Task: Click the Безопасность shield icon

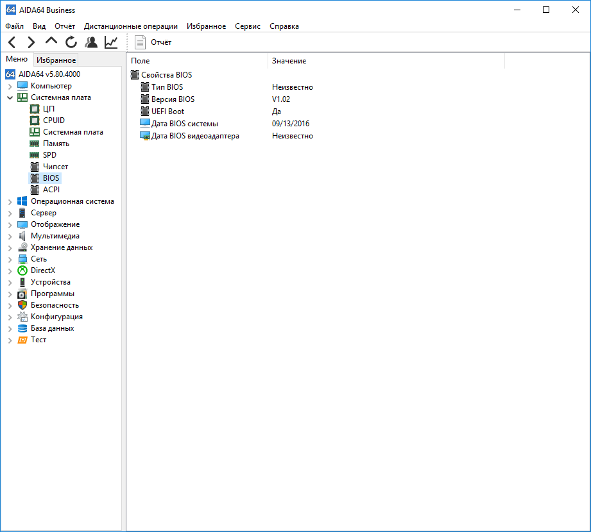Action: pos(22,305)
